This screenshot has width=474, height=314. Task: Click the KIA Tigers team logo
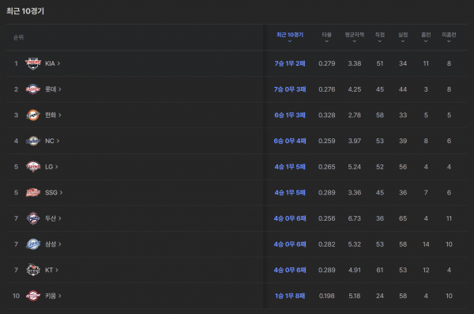coord(33,63)
